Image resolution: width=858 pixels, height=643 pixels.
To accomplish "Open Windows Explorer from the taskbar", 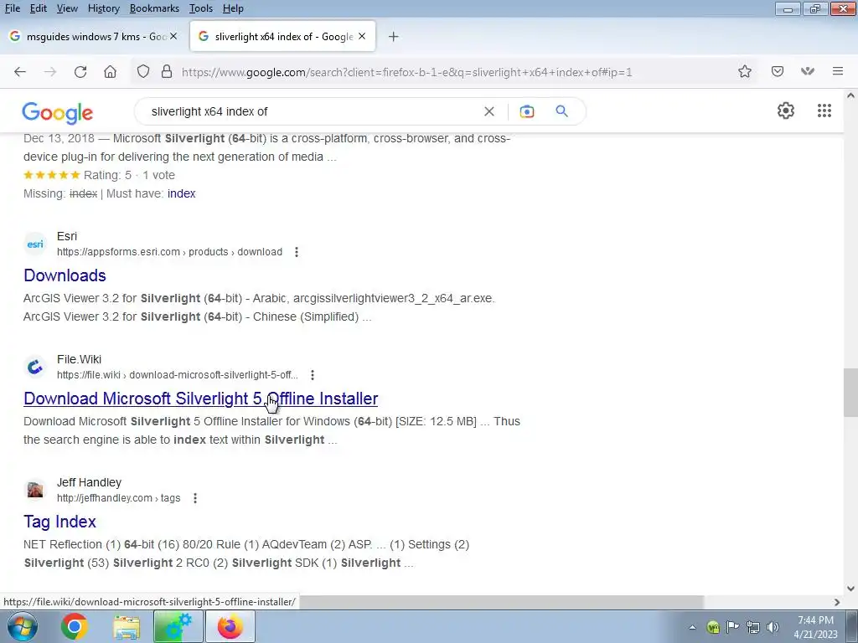I will (x=127, y=626).
